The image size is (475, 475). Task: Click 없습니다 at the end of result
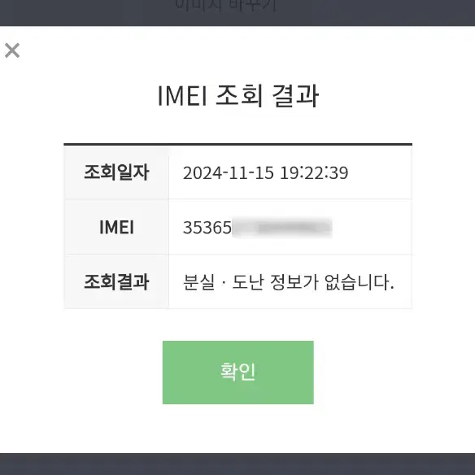[x=357, y=282]
